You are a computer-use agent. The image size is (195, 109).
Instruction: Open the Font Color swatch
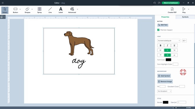[168, 60]
